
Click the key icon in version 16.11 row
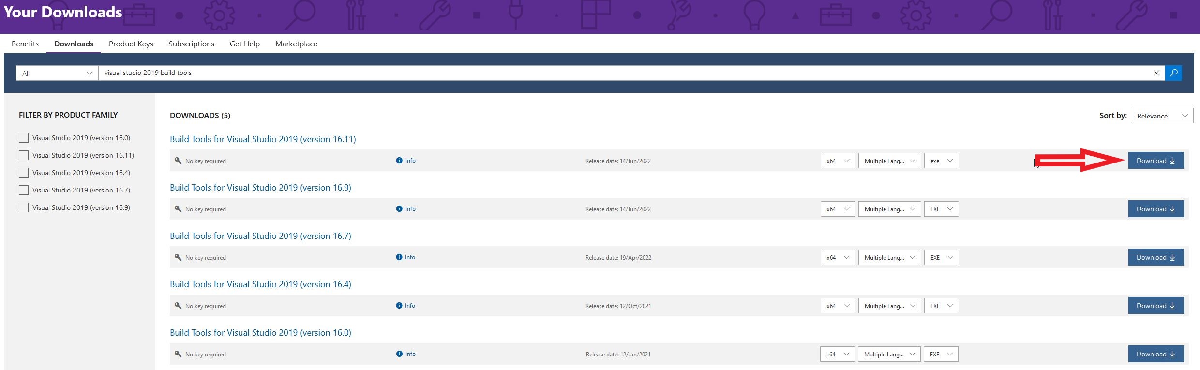pyautogui.click(x=178, y=161)
